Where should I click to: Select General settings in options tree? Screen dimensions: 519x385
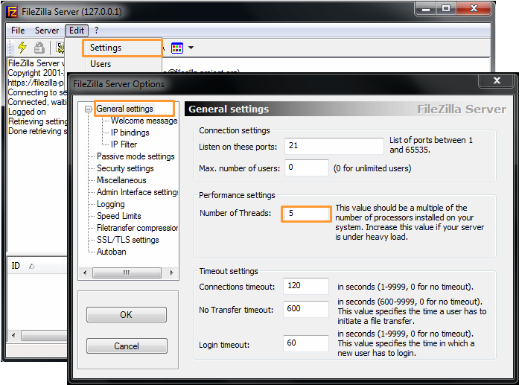[125, 109]
